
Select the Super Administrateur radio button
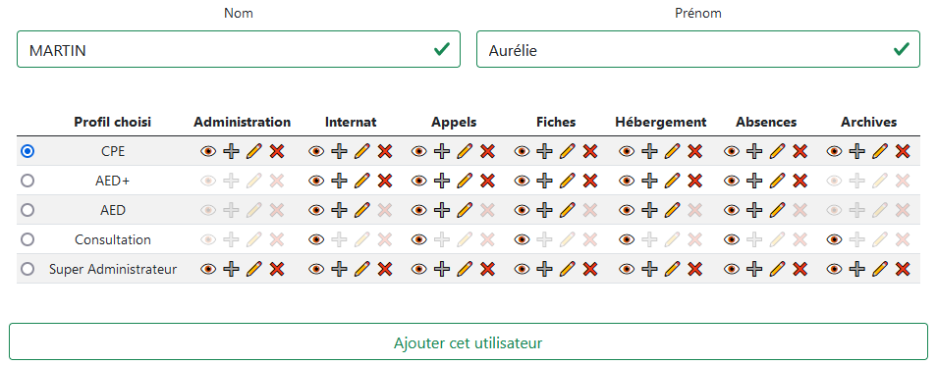(x=27, y=270)
